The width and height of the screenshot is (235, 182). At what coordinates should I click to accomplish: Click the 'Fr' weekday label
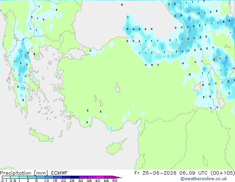tap(137, 173)
